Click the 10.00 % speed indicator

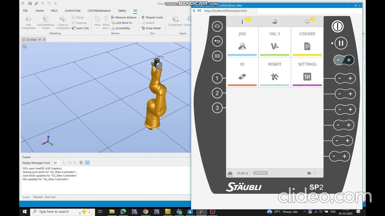pyautogui.click(x=242, y=173)
